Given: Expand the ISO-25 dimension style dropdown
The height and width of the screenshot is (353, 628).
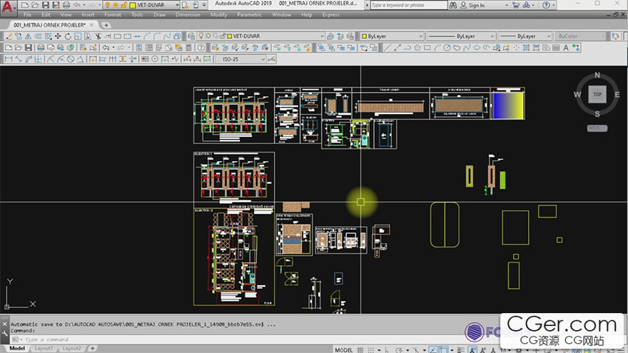Looking at the screenshot, I should [262, 59].
